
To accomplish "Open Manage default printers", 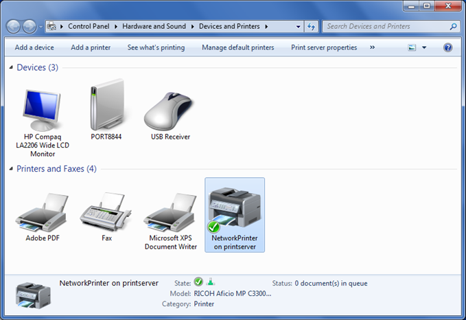I will tap(237, 48).
